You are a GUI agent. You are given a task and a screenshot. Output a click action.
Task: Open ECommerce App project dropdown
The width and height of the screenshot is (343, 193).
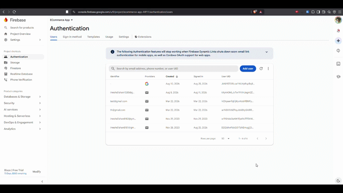pyautogui.click(x=61, y=20)
